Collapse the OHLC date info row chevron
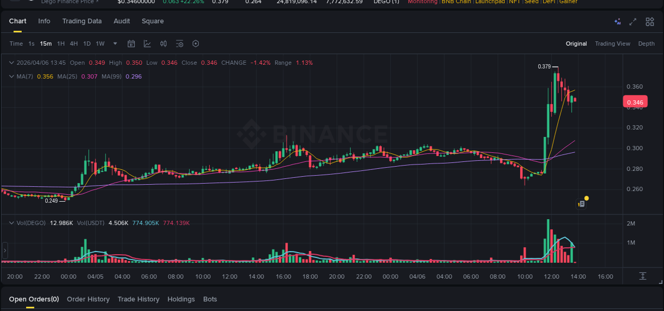Image resolution: width=664 pixels, height=311 pixels. coord(12,63)
